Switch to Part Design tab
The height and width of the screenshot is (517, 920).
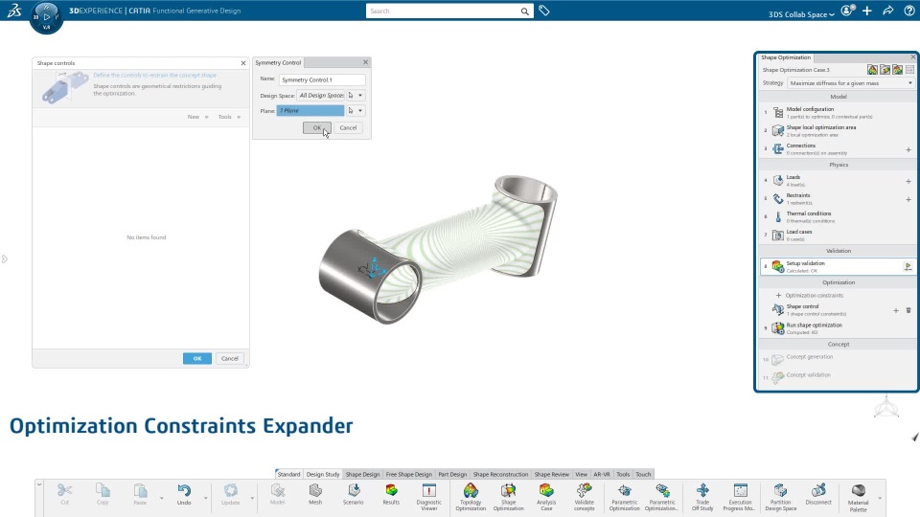[452, 474]
